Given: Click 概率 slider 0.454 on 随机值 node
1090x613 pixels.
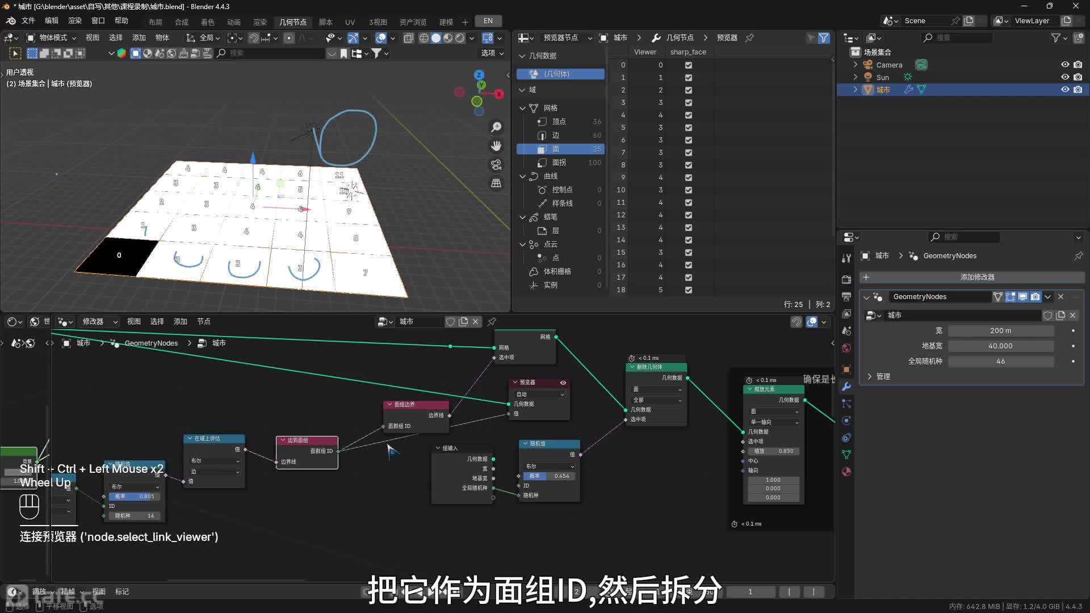Looking at the screenshot, I should click(x=548, y=476).
